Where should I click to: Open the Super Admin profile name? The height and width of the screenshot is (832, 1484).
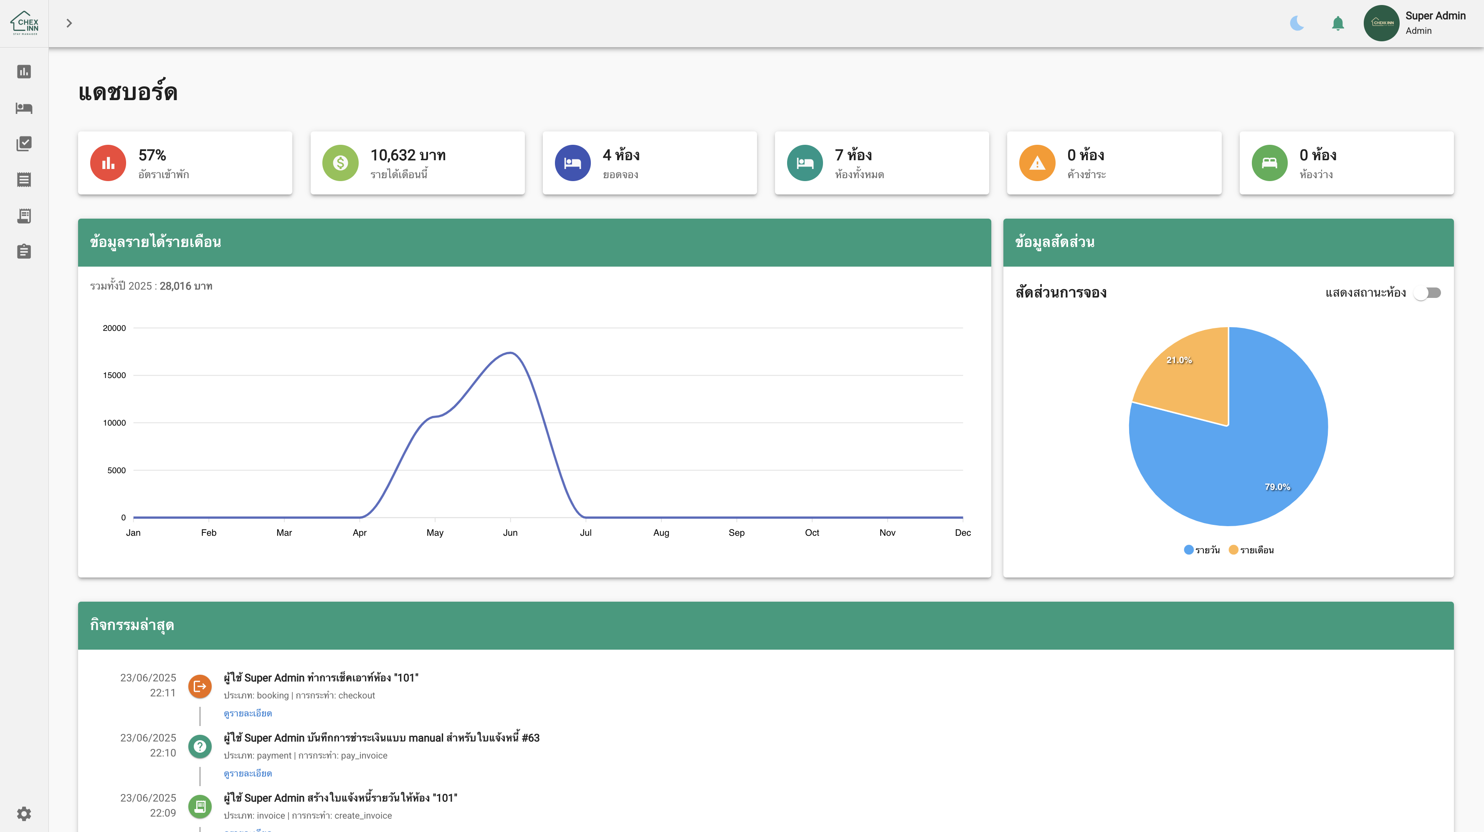click(x=1435, y=16)
